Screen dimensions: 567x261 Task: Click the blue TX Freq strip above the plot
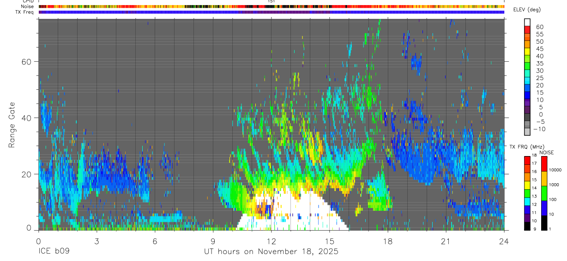point(271,12)
